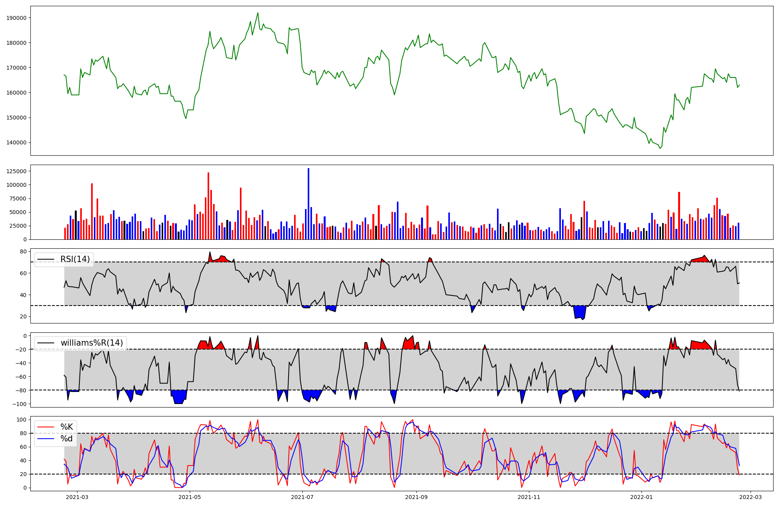Click the 140000 price axis label

pos(17,142)
